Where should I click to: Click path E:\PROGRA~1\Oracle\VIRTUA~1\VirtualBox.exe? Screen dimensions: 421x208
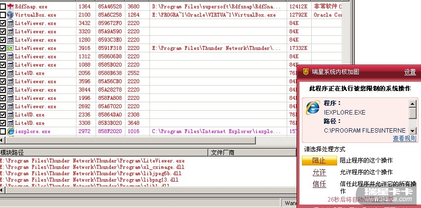tap(214, 15)
